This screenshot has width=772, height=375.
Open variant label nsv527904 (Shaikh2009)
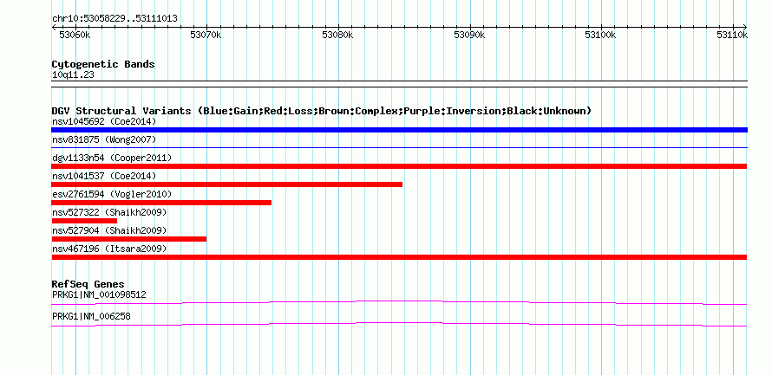tap(109, 230)
